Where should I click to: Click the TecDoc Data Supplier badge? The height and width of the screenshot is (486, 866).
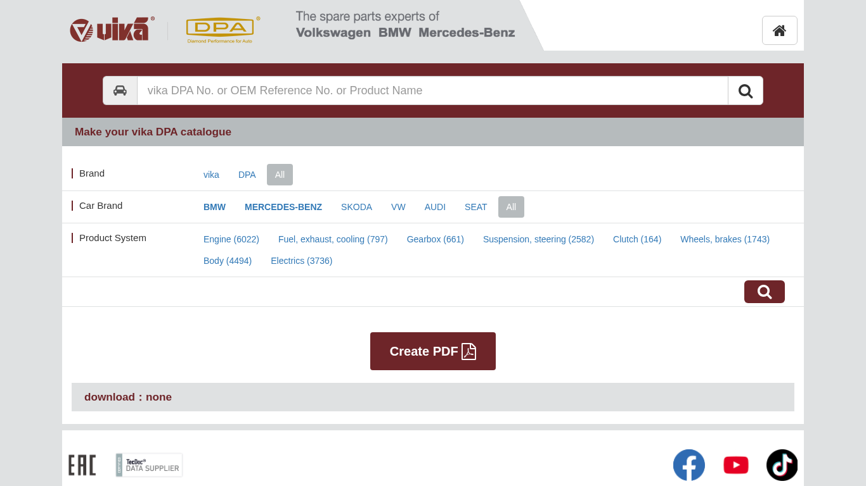coord(149,465)
